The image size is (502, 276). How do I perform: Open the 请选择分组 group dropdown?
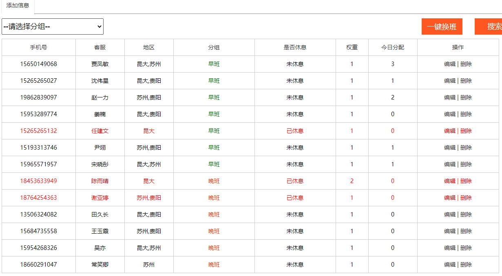(53, 26)
